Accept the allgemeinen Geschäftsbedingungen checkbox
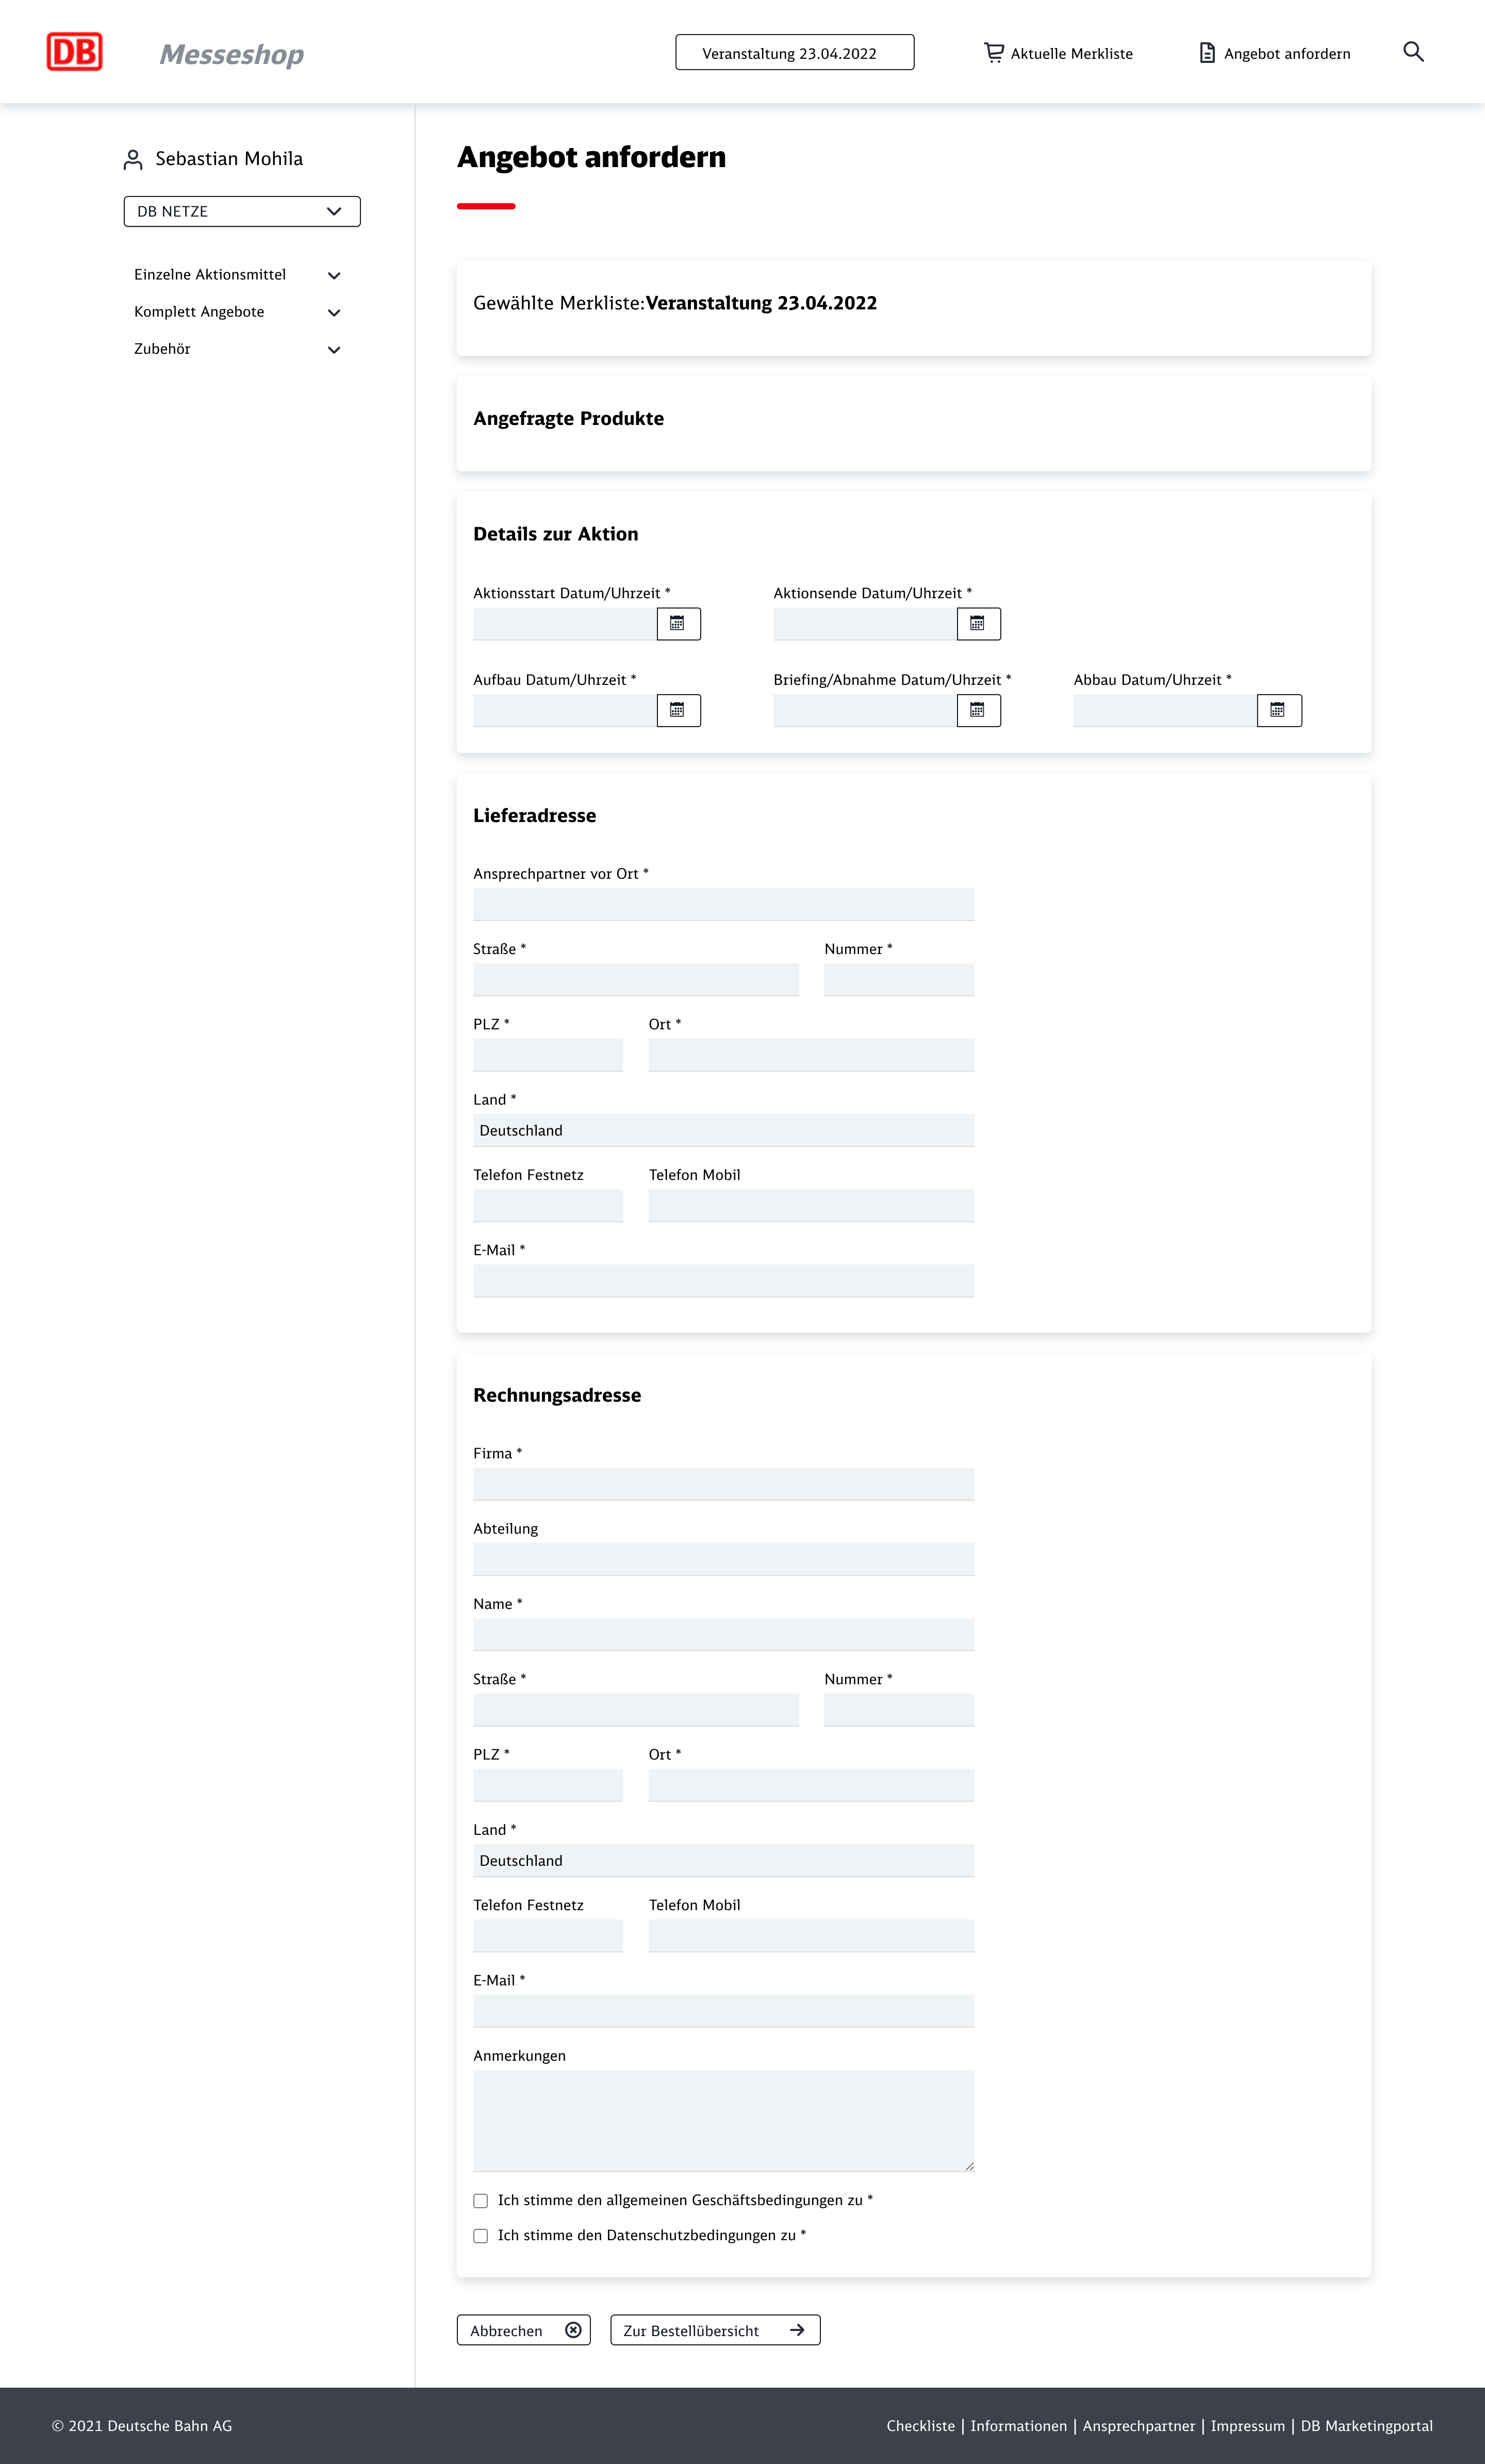 [481, 2201]
